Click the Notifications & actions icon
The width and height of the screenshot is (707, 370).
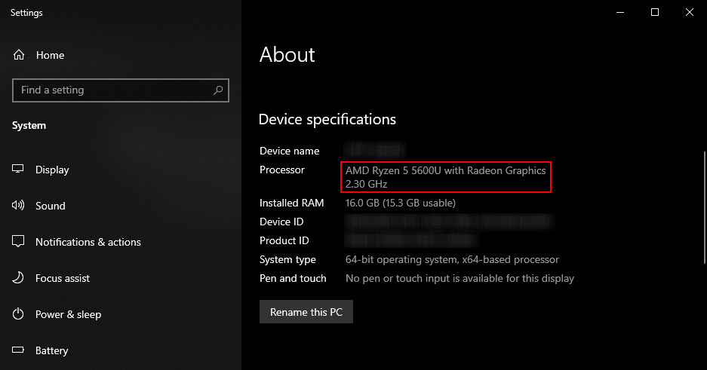click(19, 242)
